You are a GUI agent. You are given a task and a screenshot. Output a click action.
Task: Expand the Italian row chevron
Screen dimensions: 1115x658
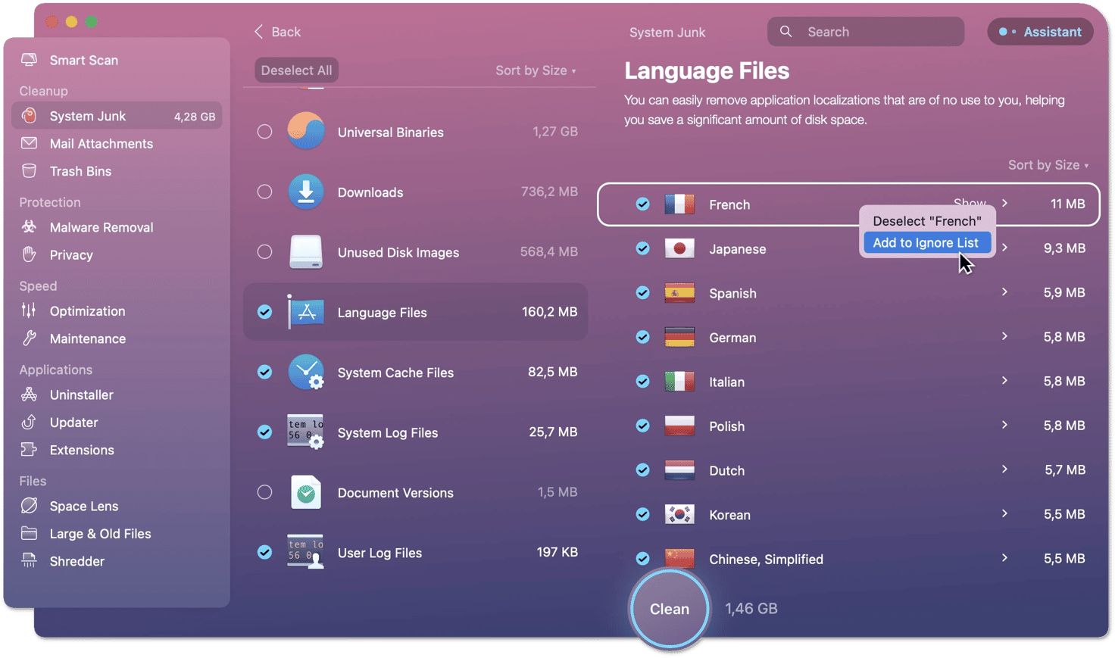click(1004, 380)
